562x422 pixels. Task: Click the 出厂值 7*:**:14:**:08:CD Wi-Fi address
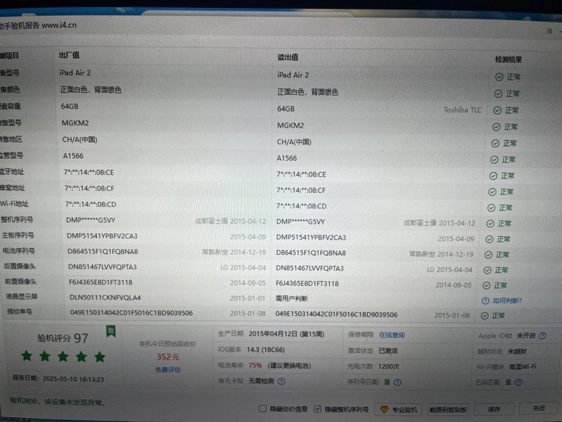tap(91, 204)
